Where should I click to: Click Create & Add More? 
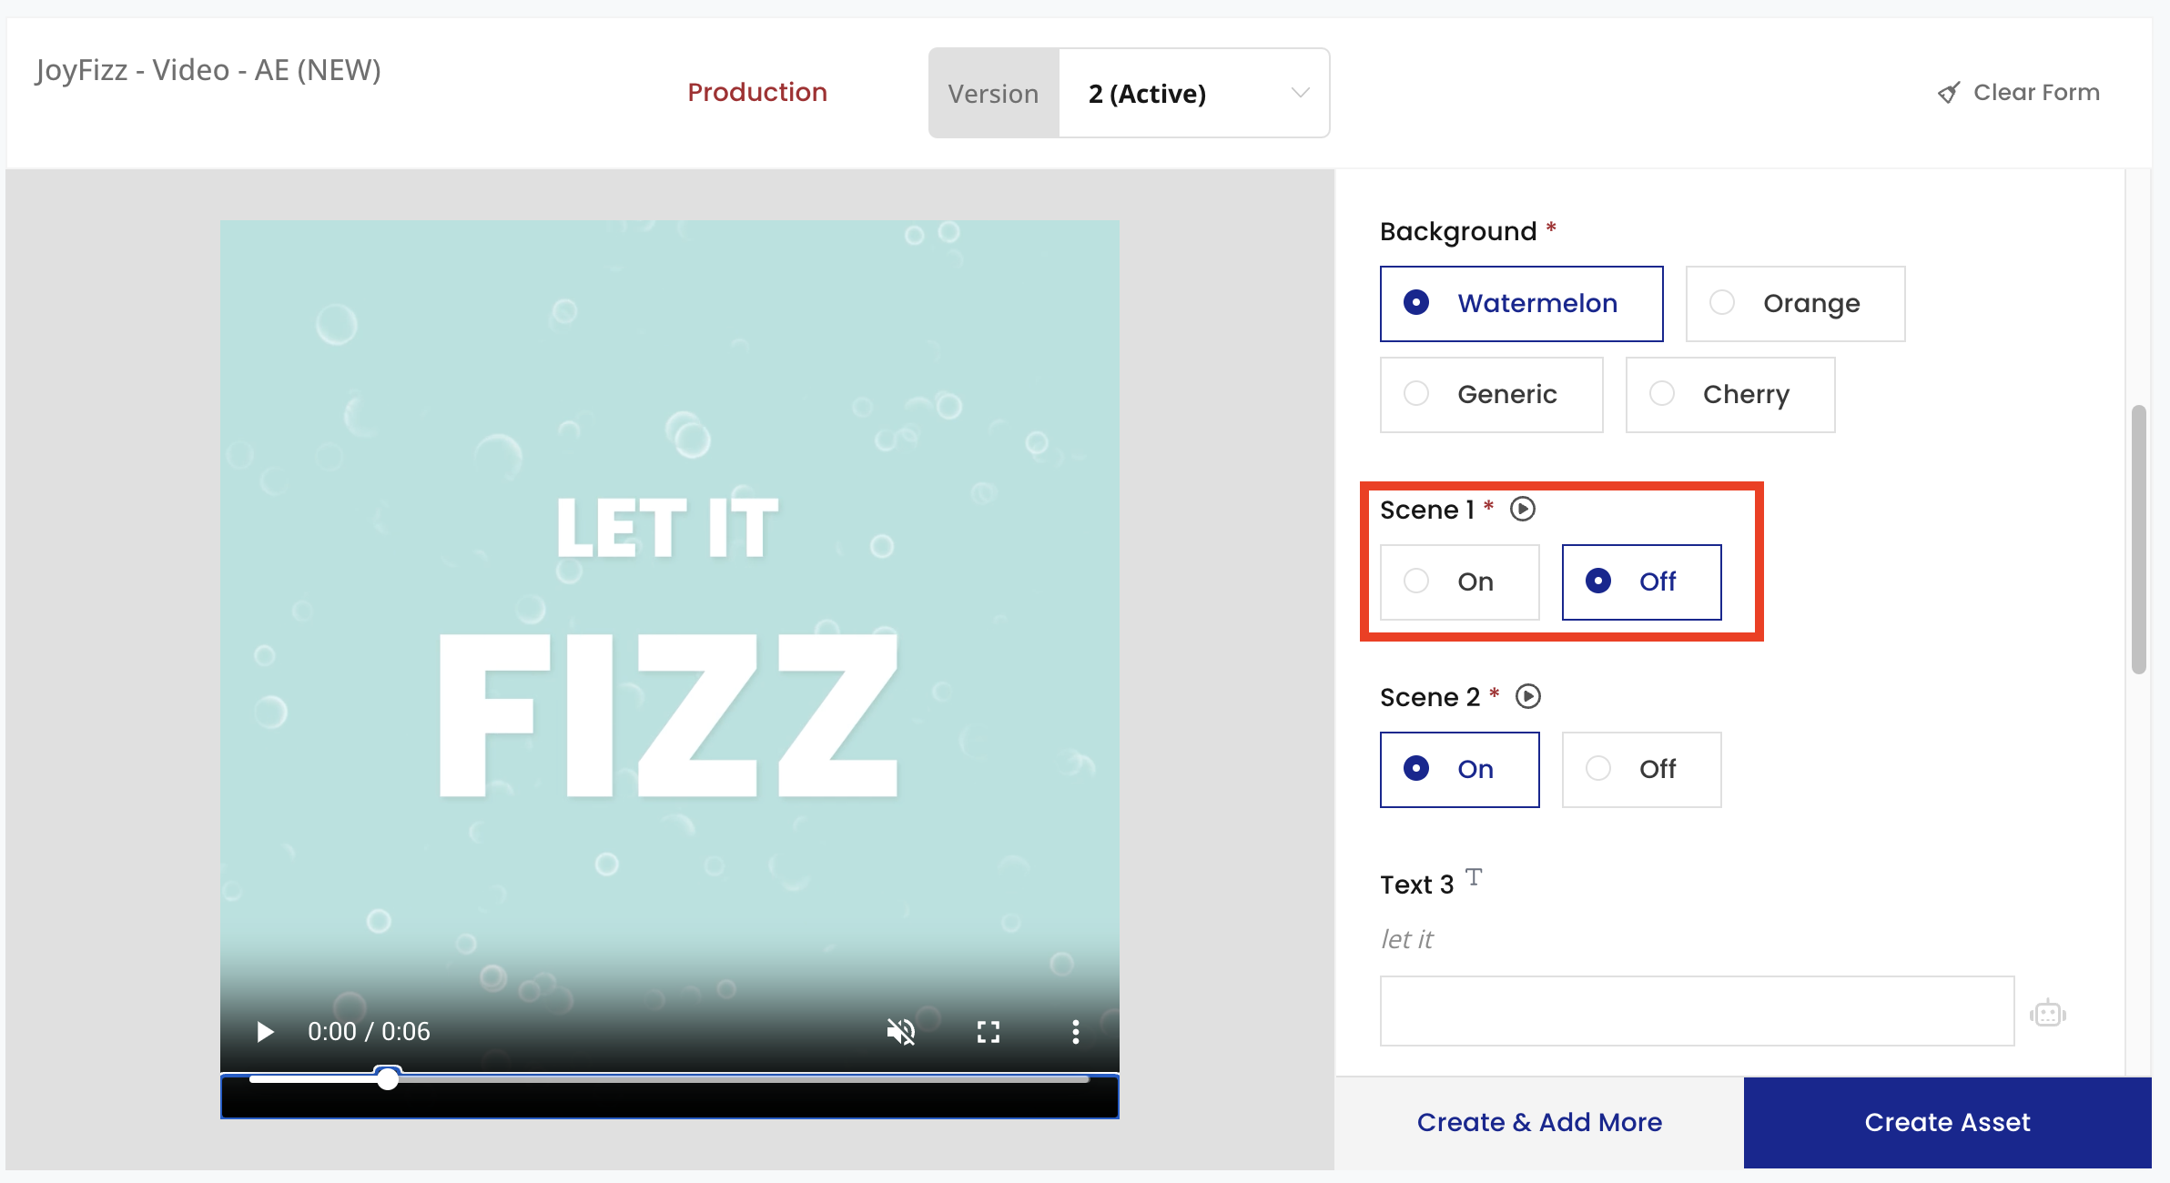pyautogui.click(x=1539, y=1122)
